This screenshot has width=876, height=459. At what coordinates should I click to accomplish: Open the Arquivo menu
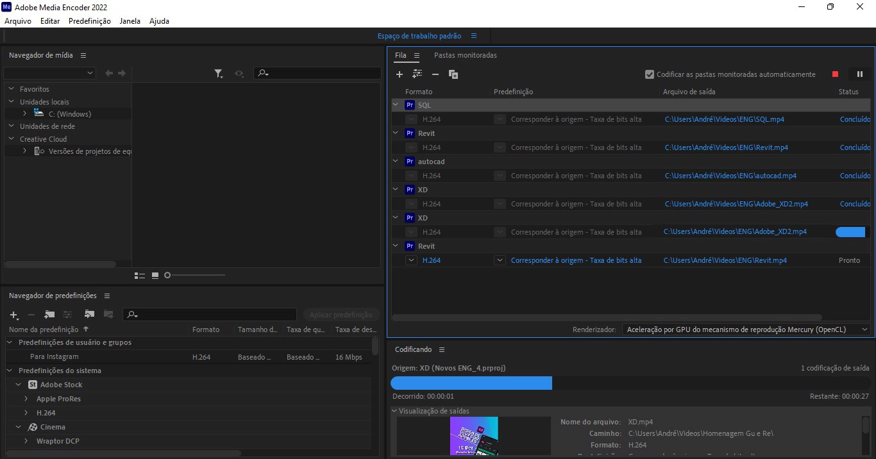point(18,21)
